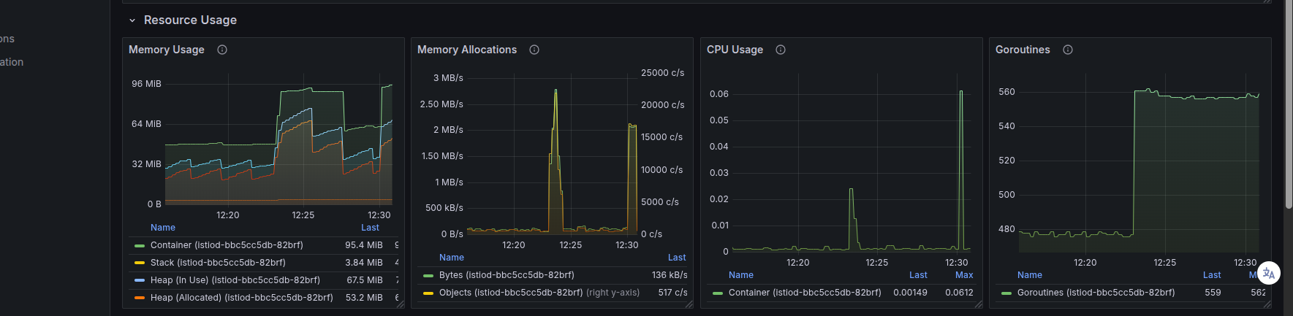
Task: Open info icon for Memory Usage panel
Action: 222,50
